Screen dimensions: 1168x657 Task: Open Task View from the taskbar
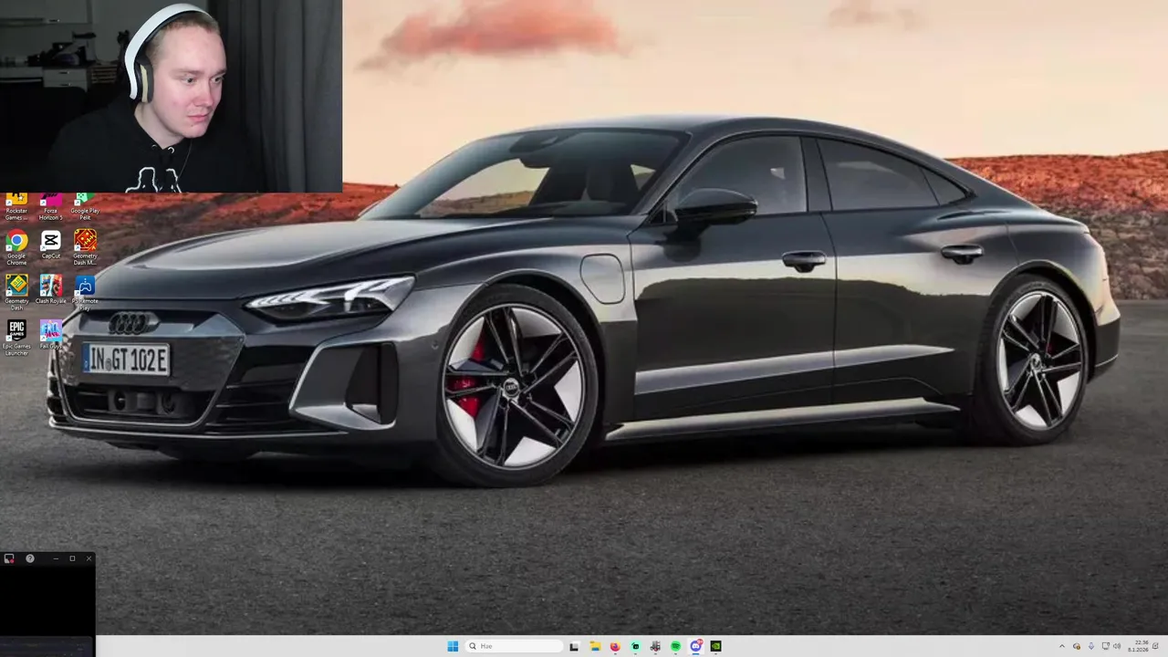click(x=574, y=646)
